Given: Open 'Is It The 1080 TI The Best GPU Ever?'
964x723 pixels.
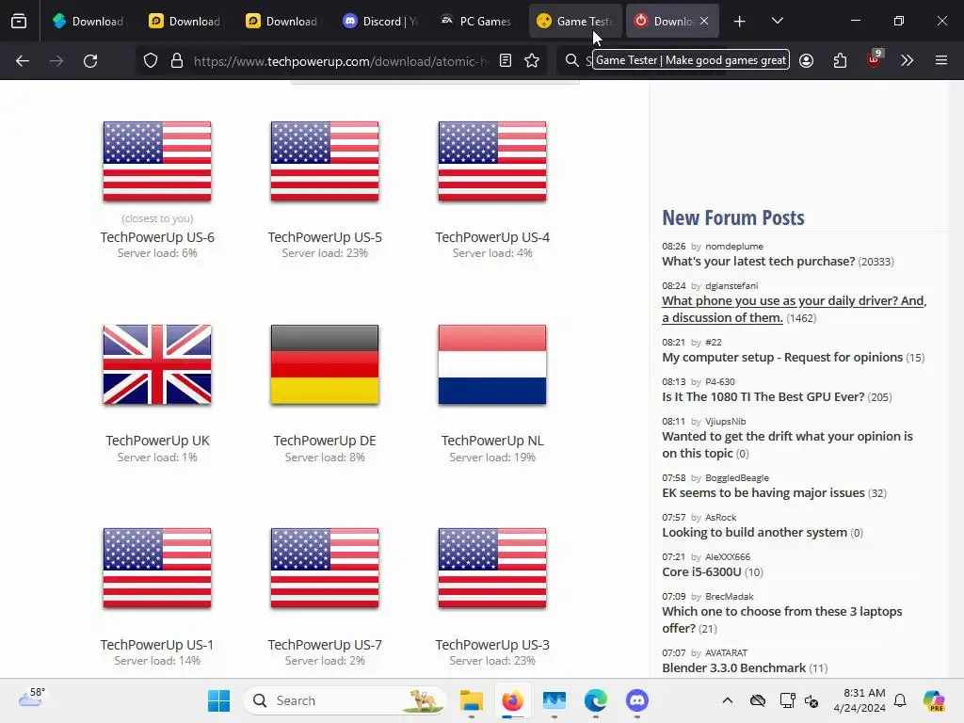Looking at the screenshot, I should tap(763, 396).
